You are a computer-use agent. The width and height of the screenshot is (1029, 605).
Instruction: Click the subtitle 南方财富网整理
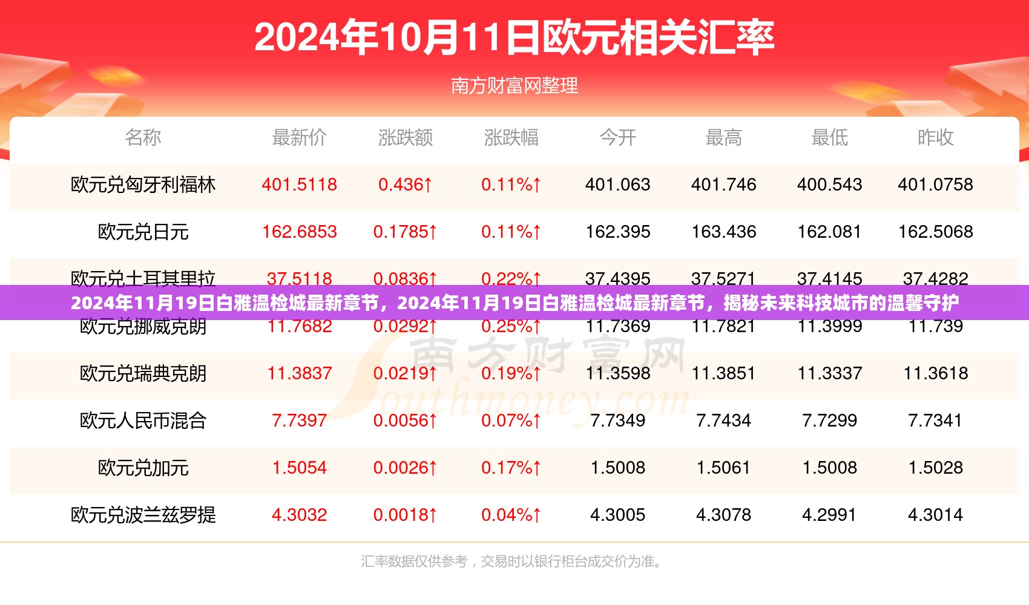[x=514, y=86]
